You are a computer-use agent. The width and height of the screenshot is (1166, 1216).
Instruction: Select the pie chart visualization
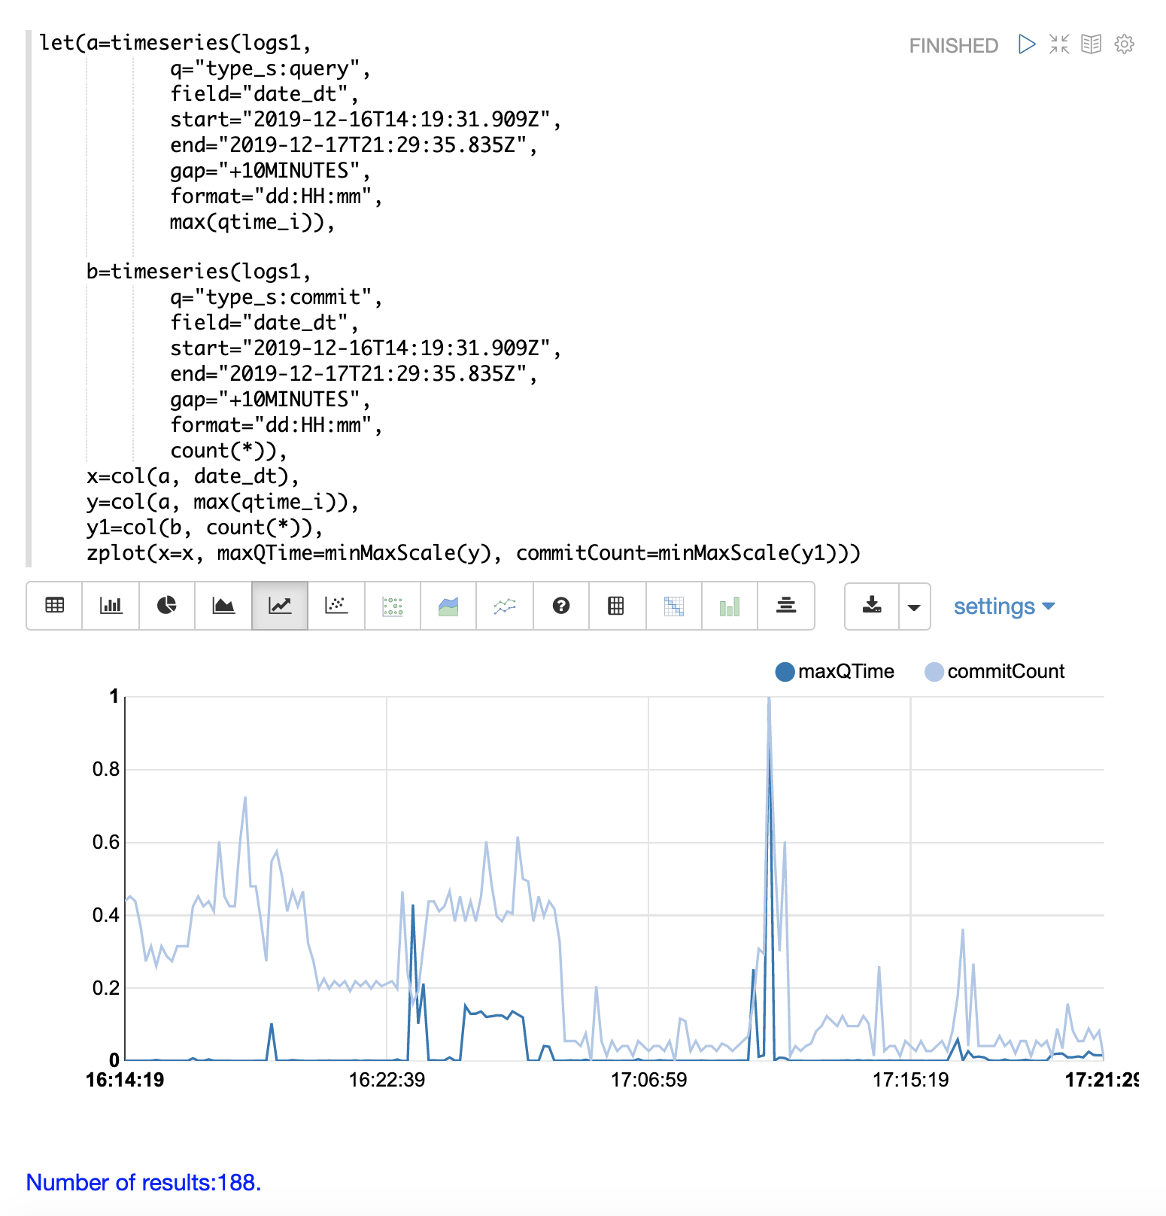coord(166,606)
